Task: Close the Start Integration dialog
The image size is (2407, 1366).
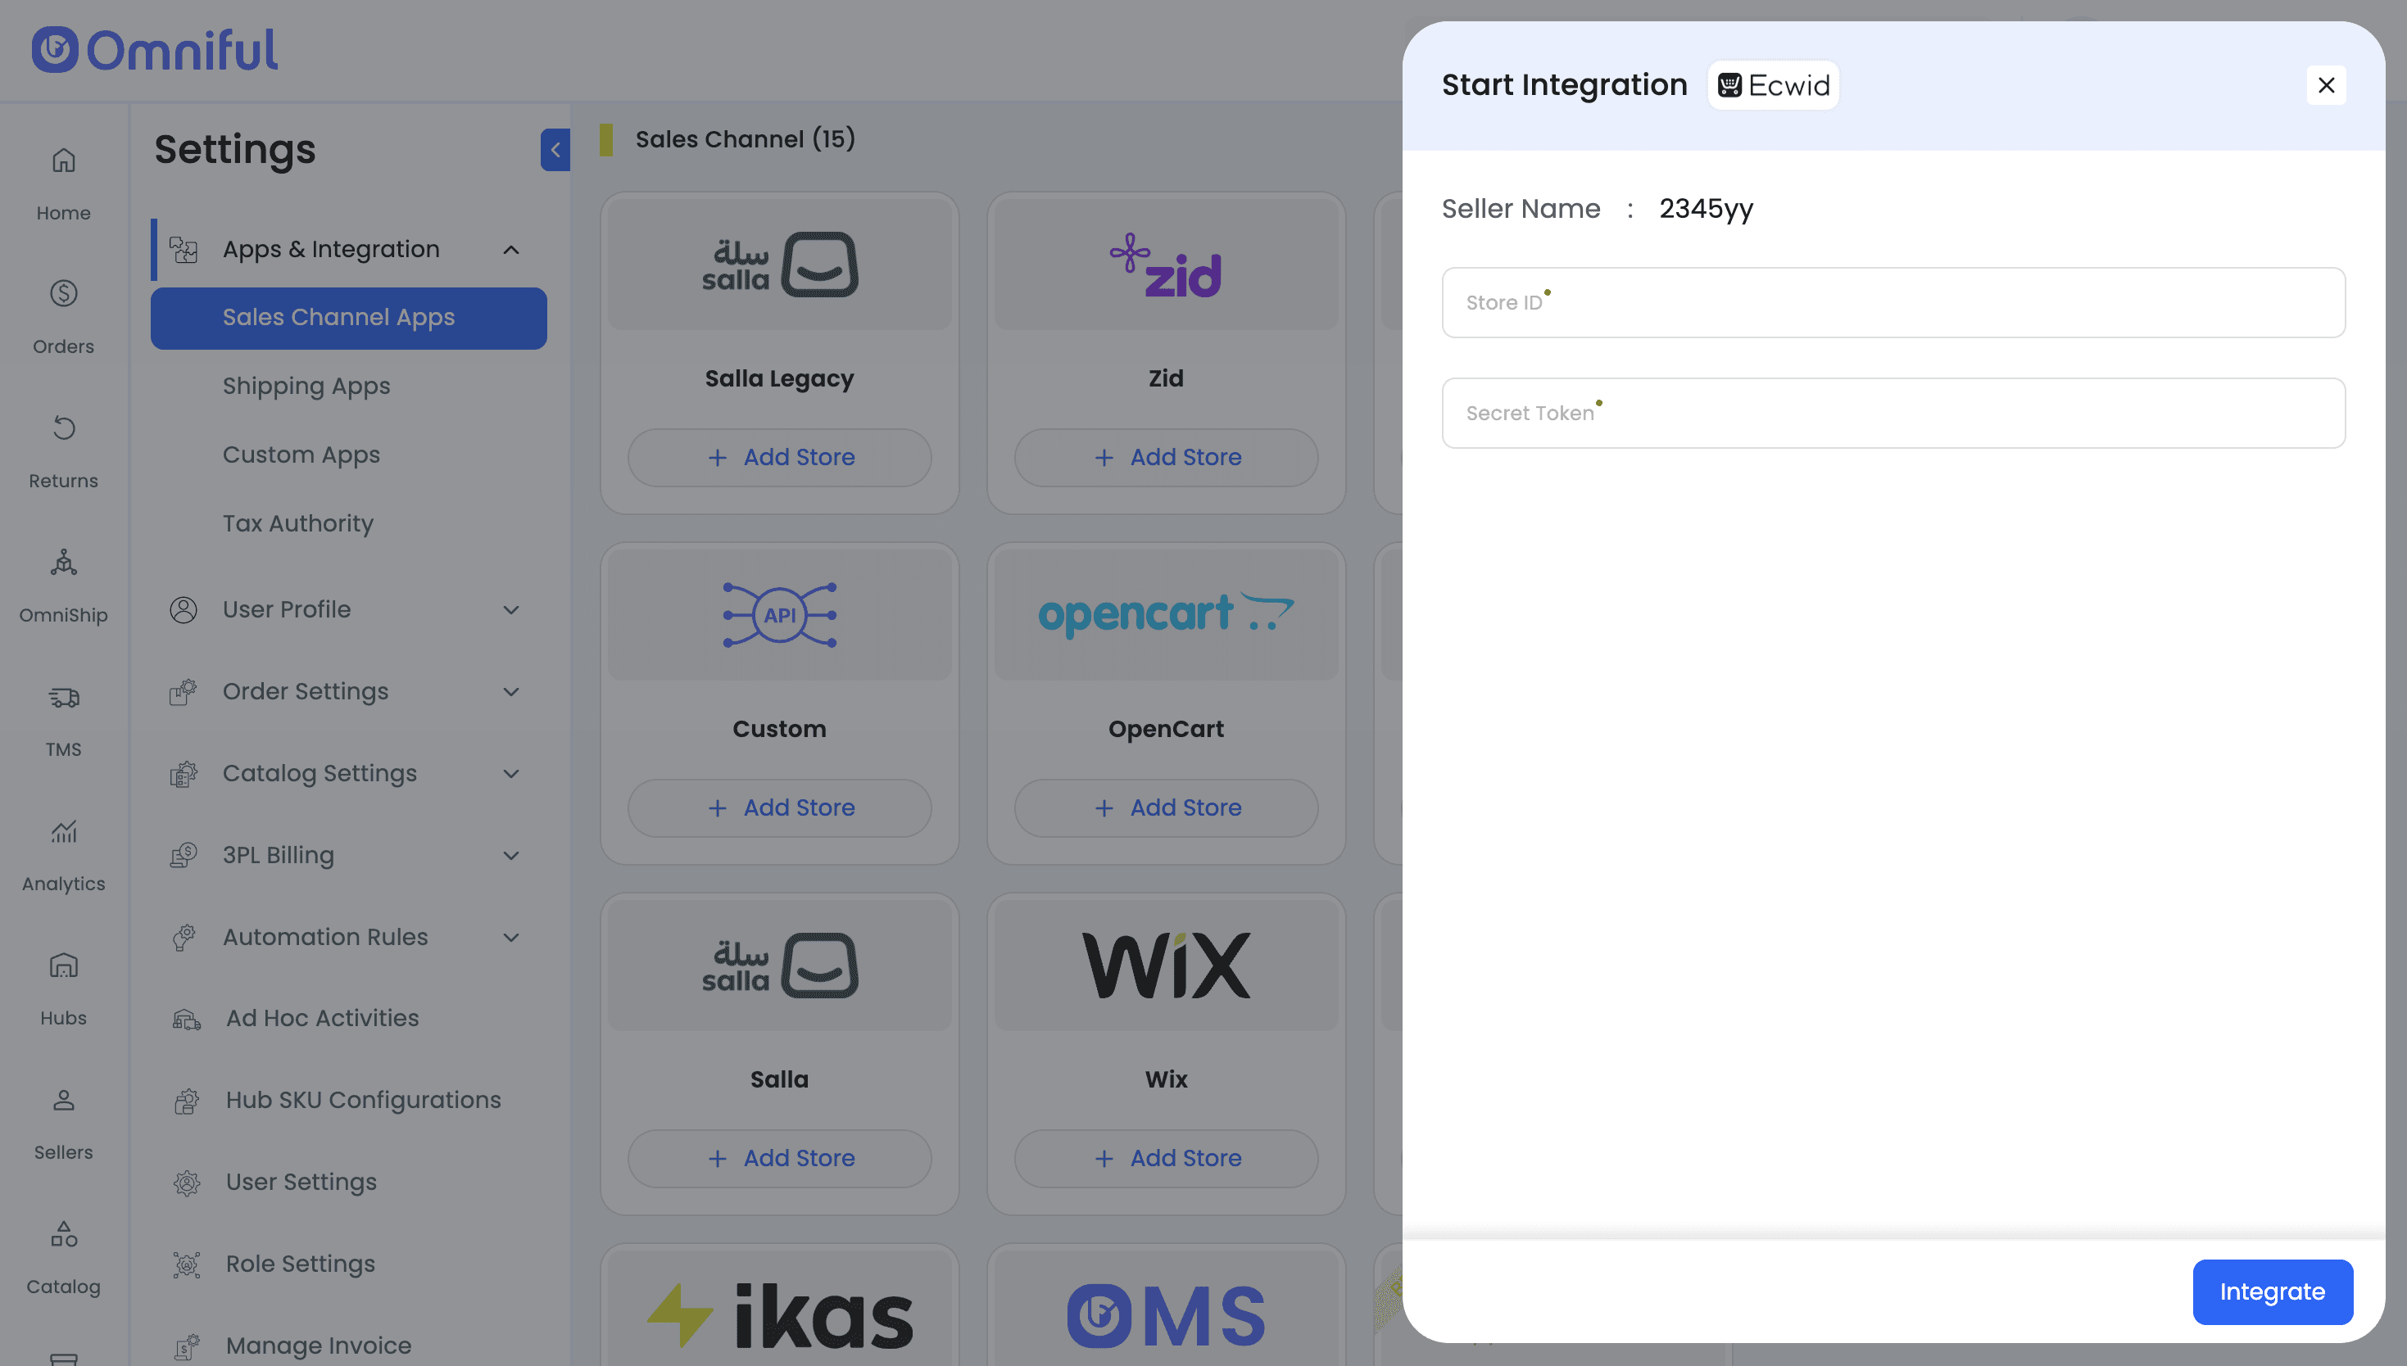Action: [x=2325, y=85]
